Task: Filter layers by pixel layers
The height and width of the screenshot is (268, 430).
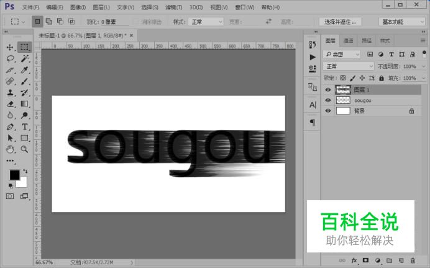Action: click(370, 54)
